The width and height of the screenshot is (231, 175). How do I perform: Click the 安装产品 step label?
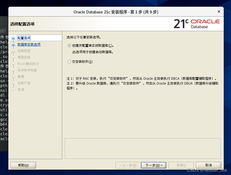[x=24, y=83]
